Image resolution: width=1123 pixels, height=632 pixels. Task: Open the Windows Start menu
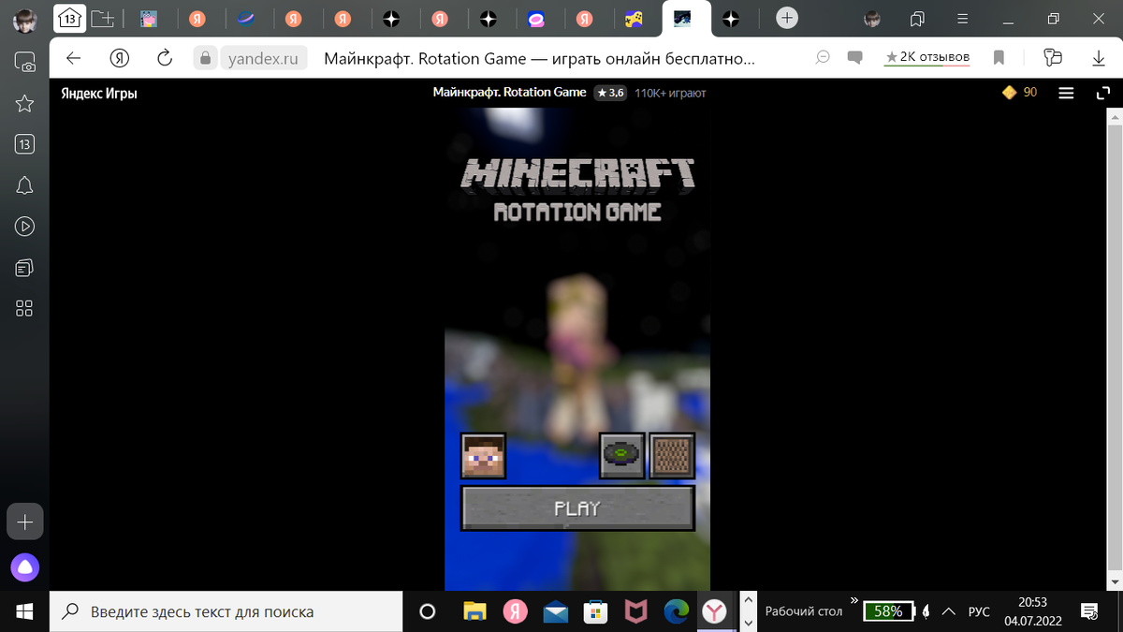click(24, 611)
